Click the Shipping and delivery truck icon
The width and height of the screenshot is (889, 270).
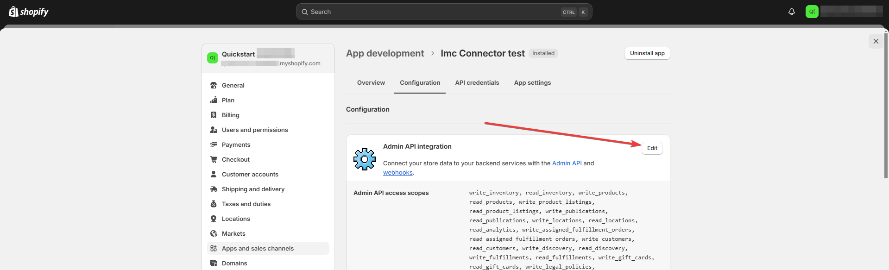(214, 189)
